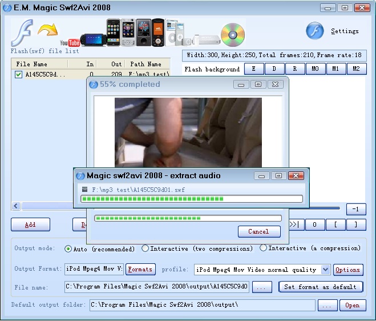376x321 pixels.
Task: Click the M0 button
Action: coord(316,69)
